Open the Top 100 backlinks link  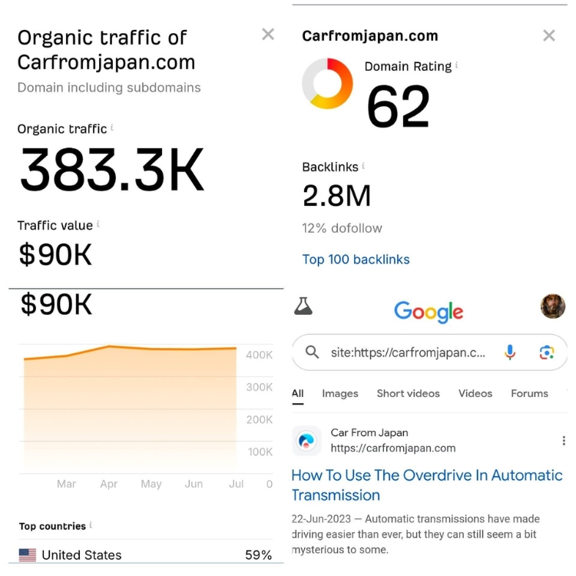click(x=356, y=260)
